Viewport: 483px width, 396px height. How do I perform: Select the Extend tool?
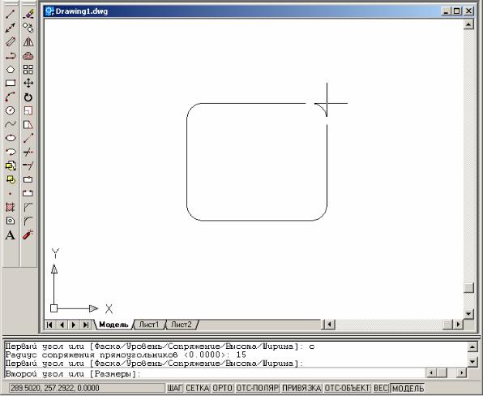pyautogui.click(x=28, y=166)
